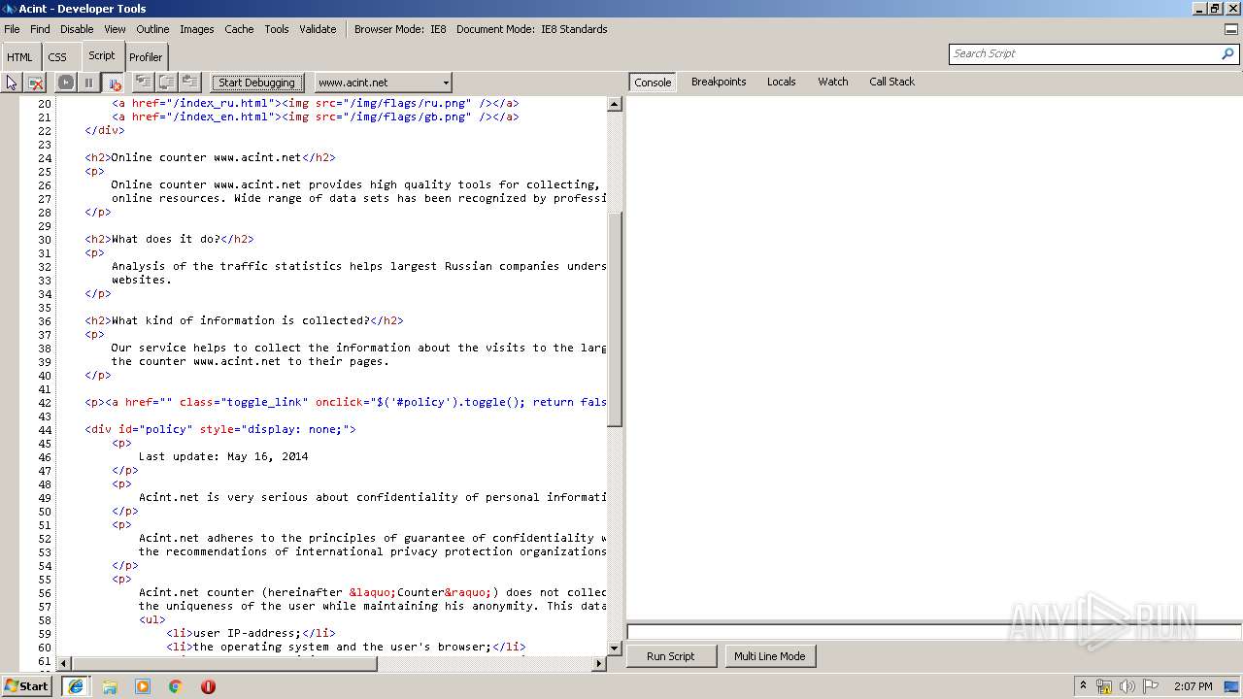Activate the select element by click arrow tool
This screenshot has width=1243, height=699.
point(12,83)
